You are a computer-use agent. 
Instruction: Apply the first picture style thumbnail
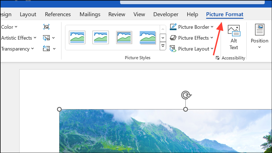point(77,37)
